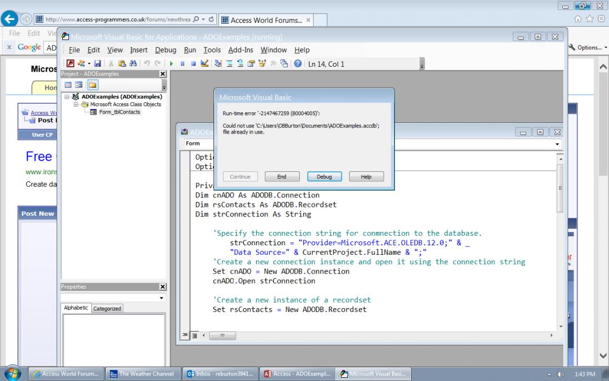Viewport: 609px width, 381px height.
Task: Switch to the Alphabetic properties tab
Action: 76,308
